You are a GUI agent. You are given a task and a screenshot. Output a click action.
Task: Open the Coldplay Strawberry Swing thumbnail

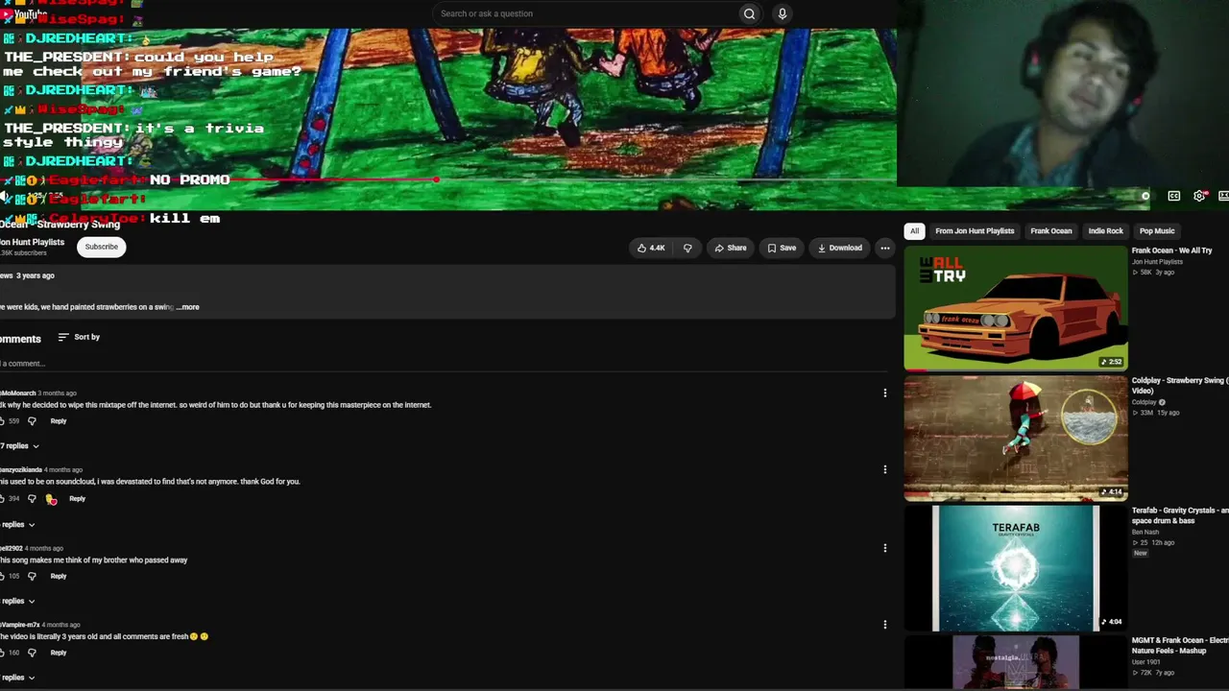1016,439
